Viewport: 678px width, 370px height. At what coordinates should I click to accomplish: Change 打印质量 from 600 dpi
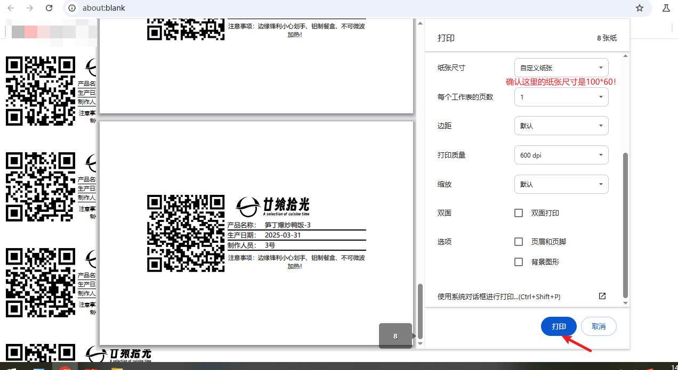pos(561,155)
